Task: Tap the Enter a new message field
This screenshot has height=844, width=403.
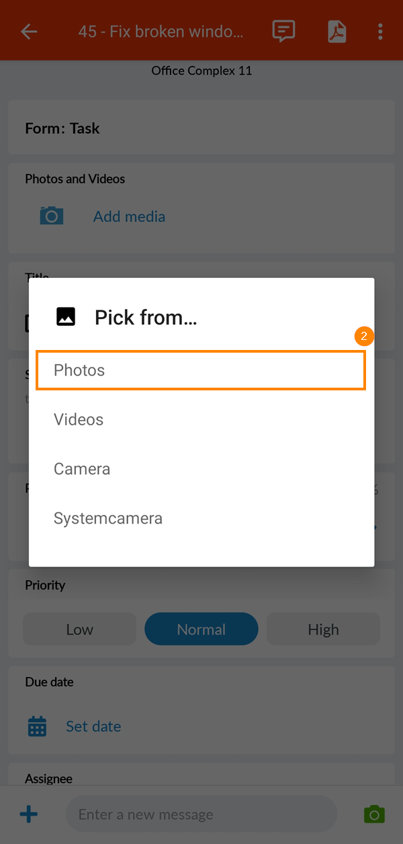Action: pyautogui.click(x=201, y=814)
